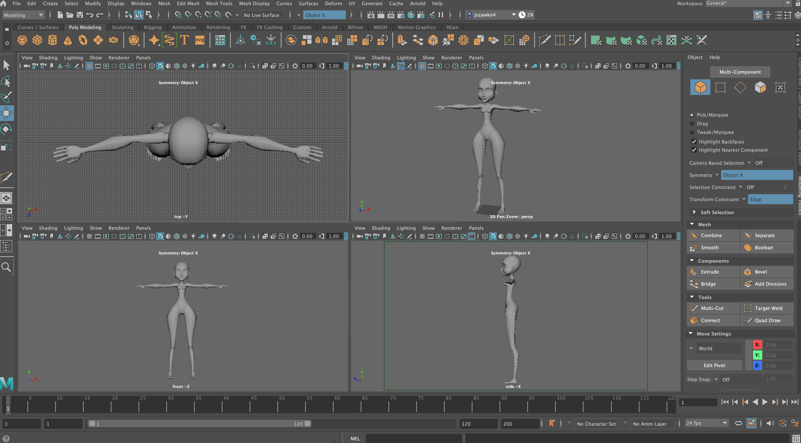Viewport: 801px width, 443px height.
Task: Click the Edit Pivot button
Action: pos(714,365)
